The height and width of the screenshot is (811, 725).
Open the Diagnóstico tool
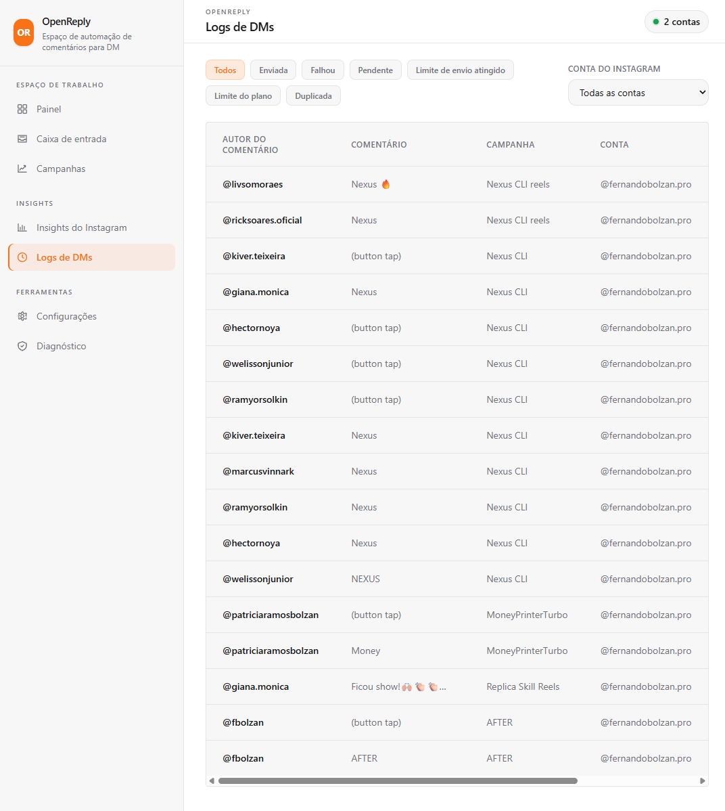point(91,346)
